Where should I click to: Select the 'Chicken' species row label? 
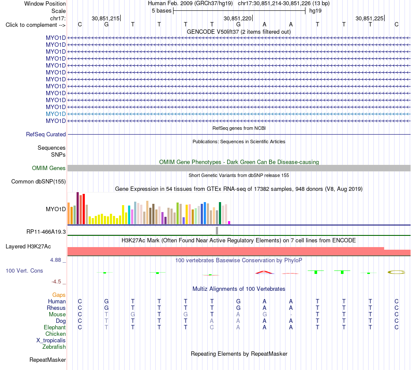[x=55, y=334]
